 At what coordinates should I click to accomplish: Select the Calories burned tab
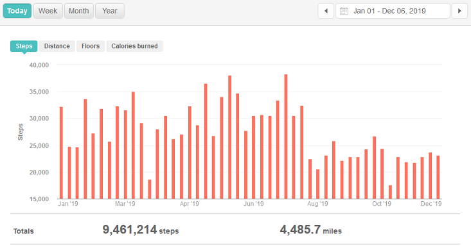[x=134, y=46]
